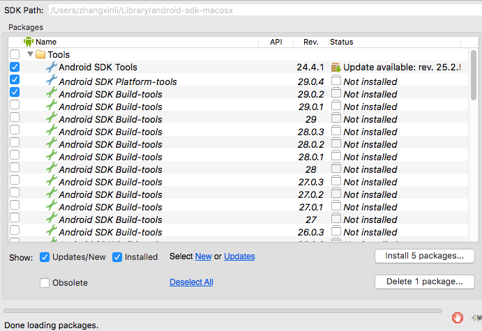Uncheck the Installed filter checkbox
The height and width of the screenshot is (331, 482).
click(117, 257)
